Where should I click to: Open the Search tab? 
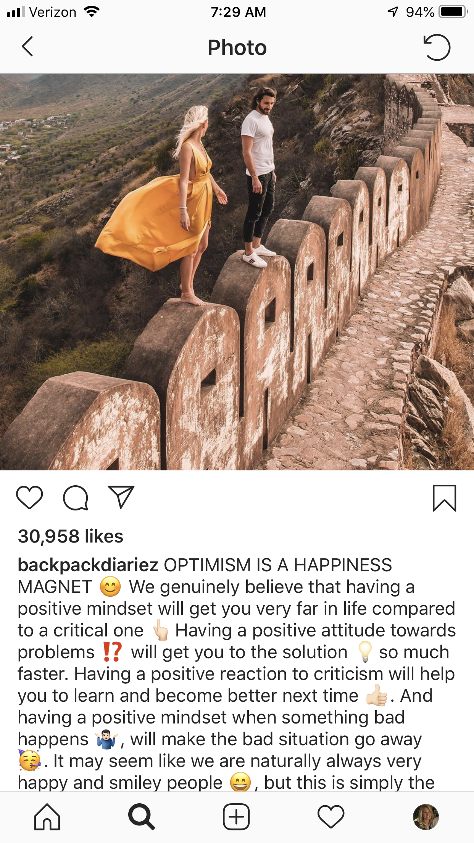click(142, 817)
